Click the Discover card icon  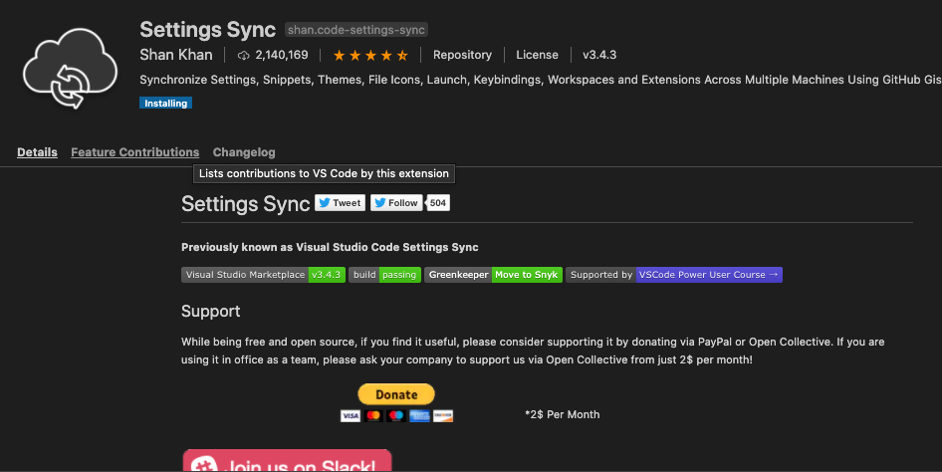tap(443, 415)
